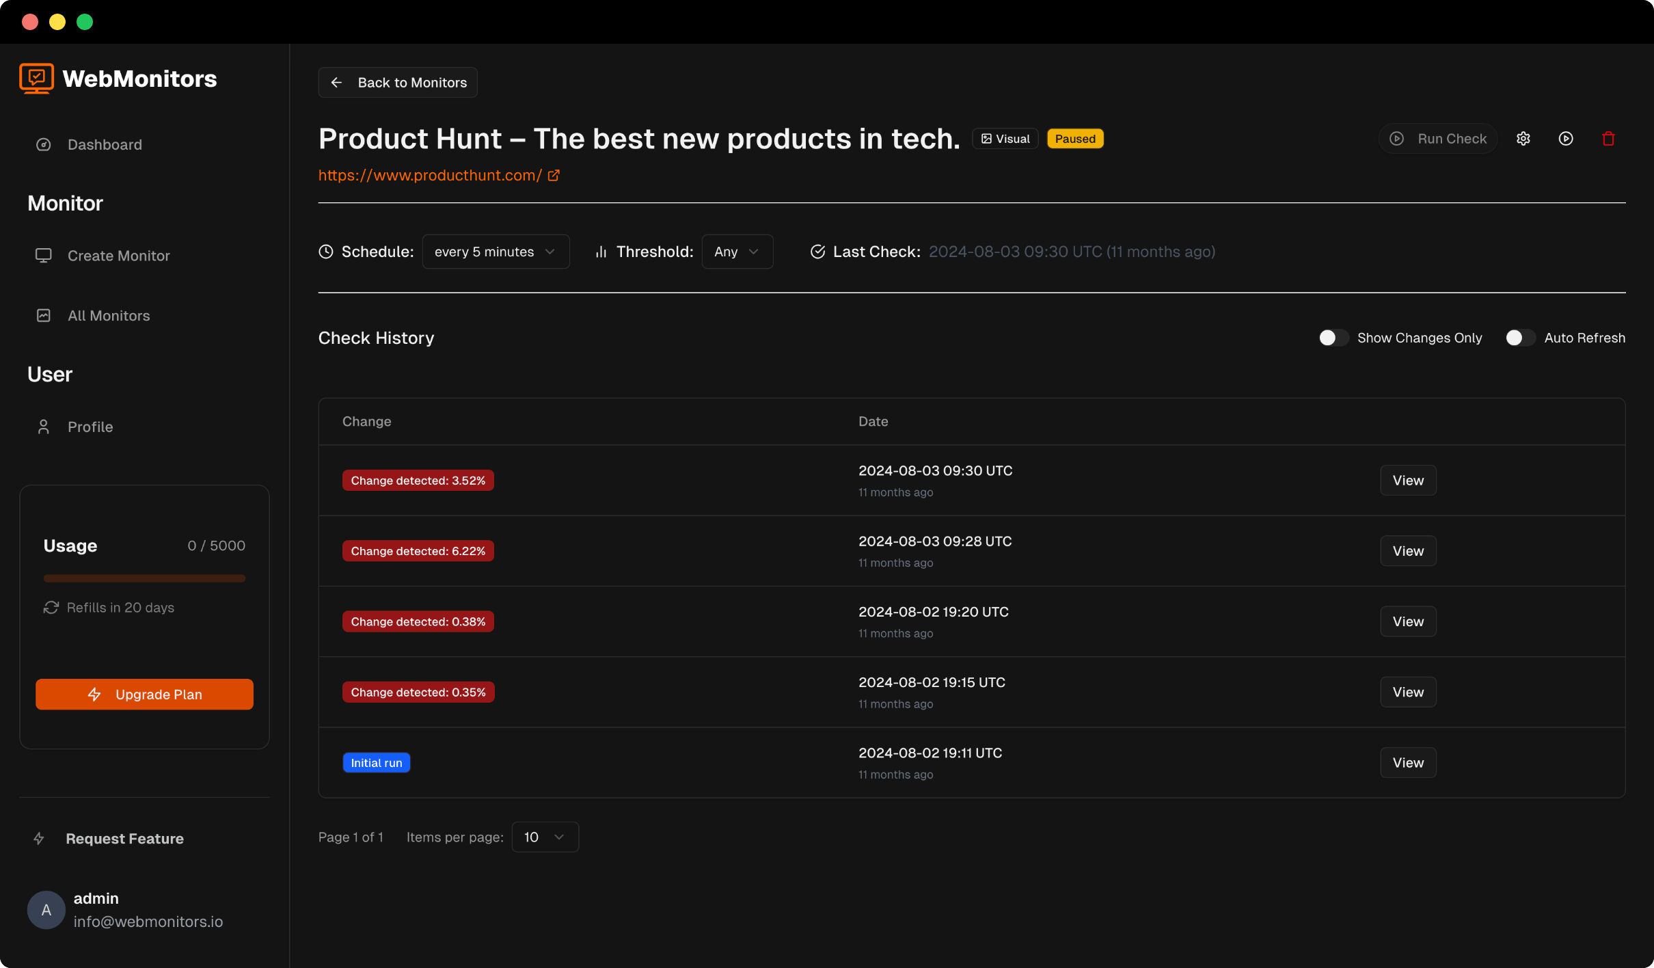1654x968 pixels.
Task: Click the Back to Monitors button
Action: coord(398,83)
